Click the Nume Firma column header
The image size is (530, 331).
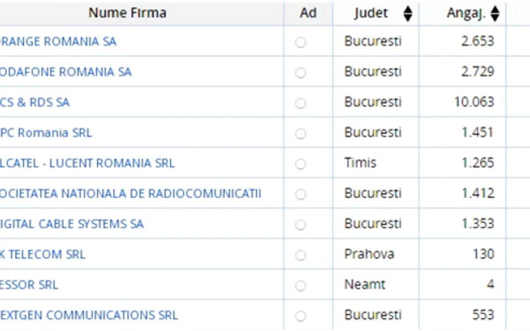click(x=127, y=13)
